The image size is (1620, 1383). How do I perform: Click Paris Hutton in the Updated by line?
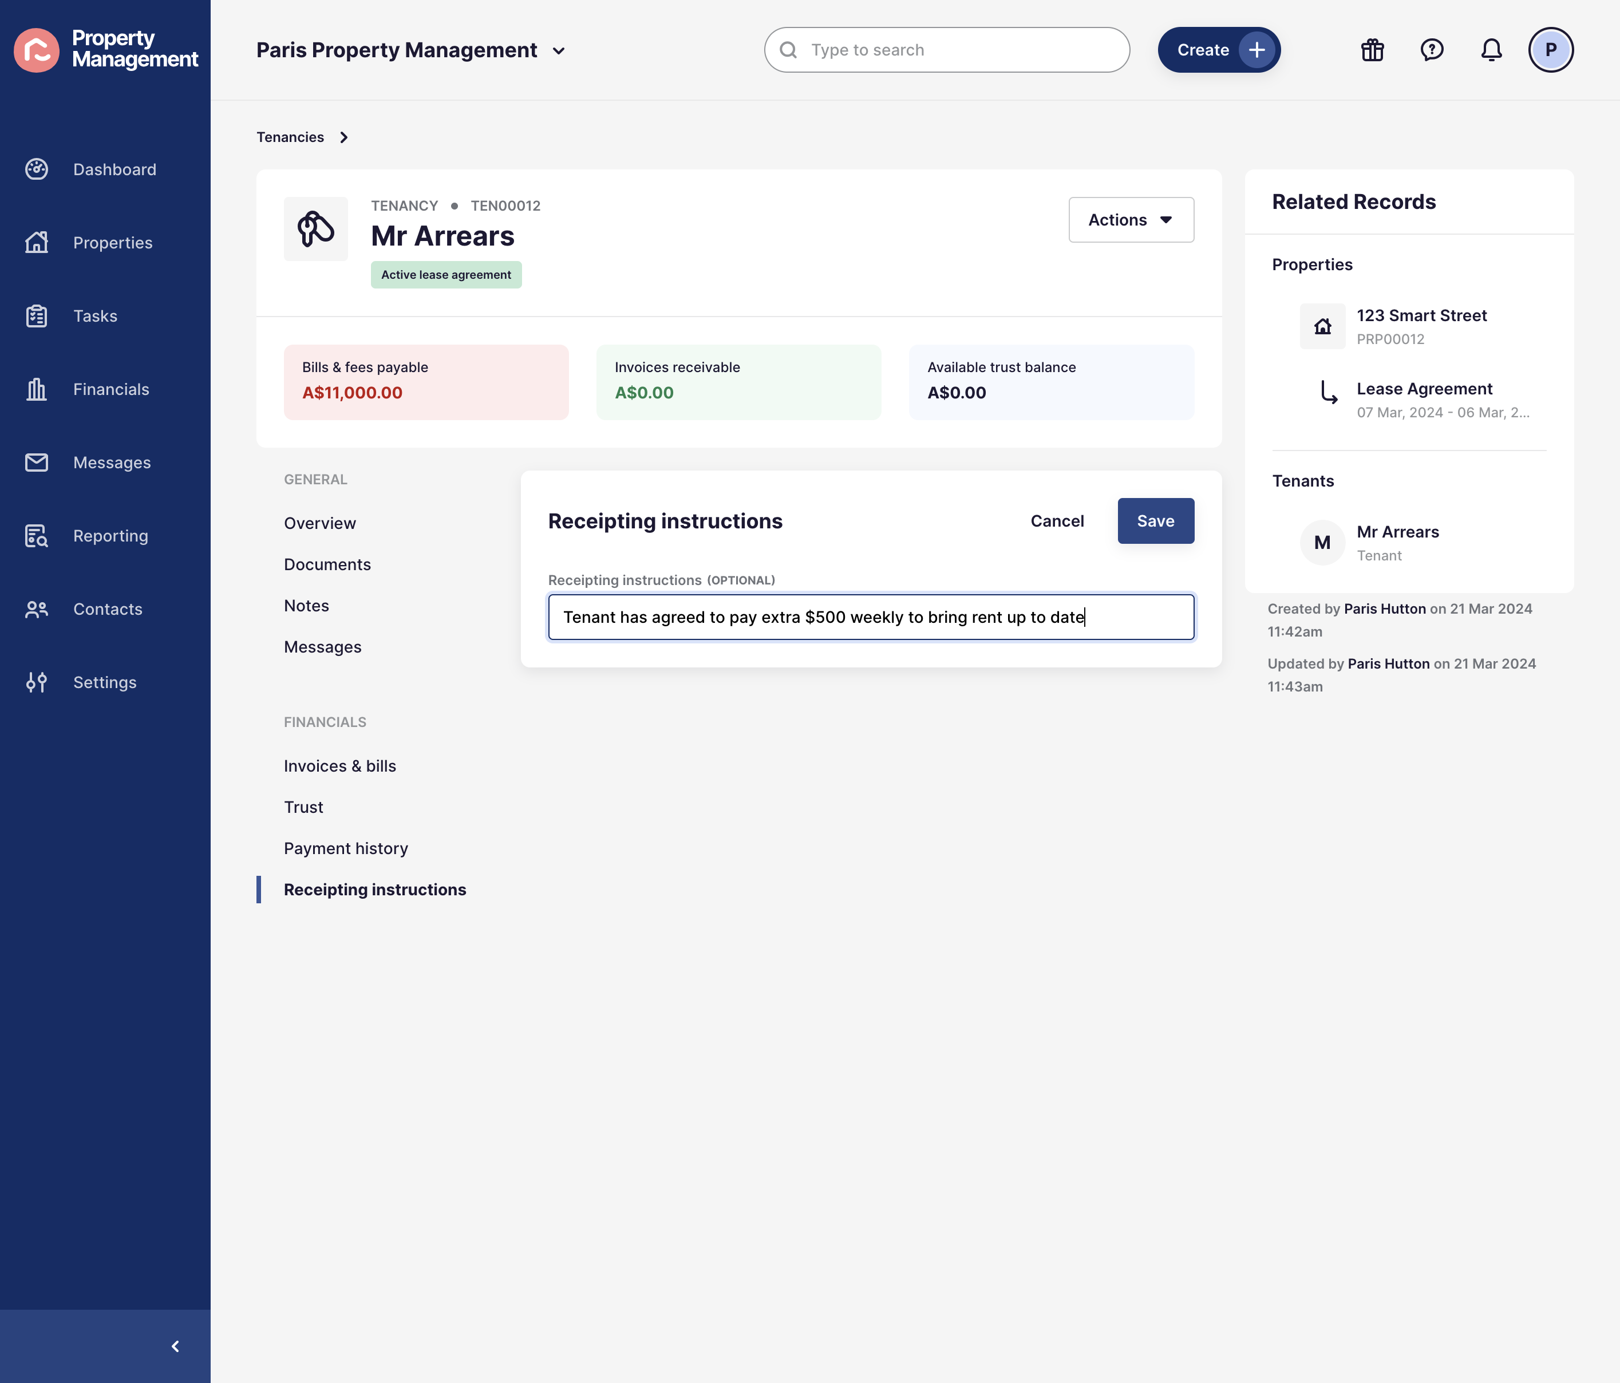coord(1389,664)
